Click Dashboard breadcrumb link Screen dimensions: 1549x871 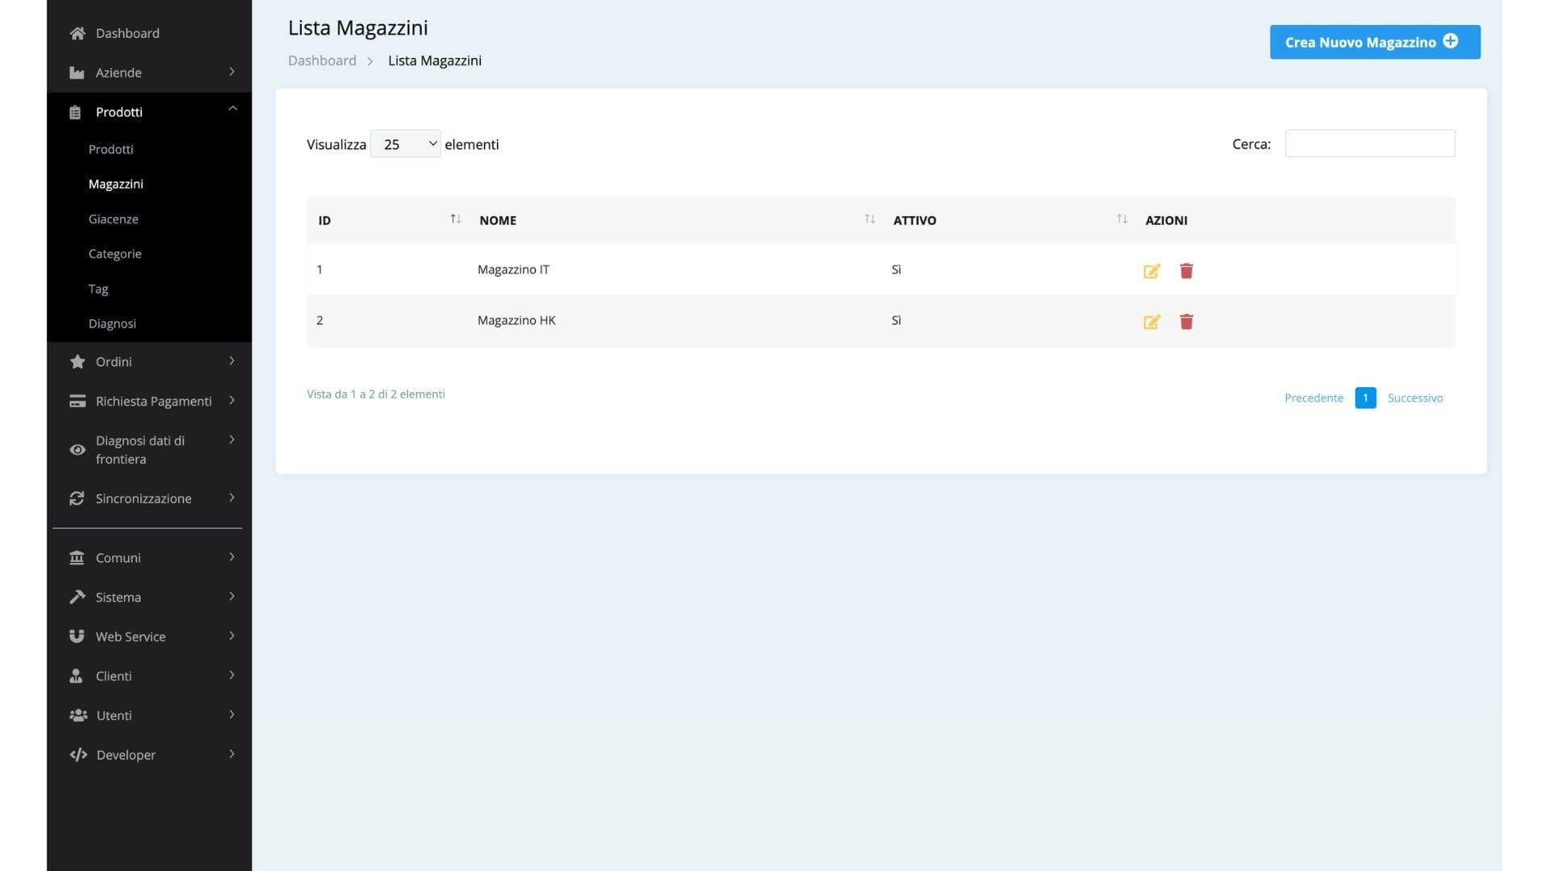322,60
